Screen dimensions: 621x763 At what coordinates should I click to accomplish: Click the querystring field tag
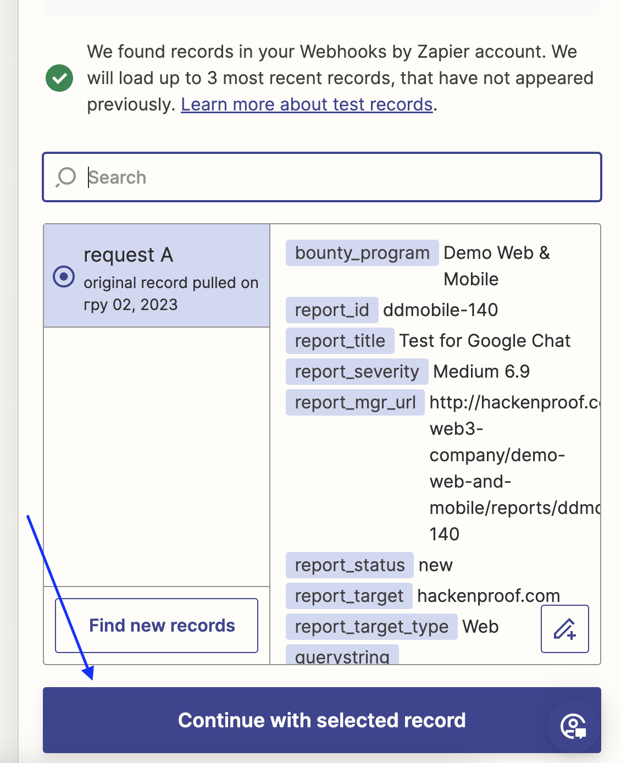click(342, 655)
